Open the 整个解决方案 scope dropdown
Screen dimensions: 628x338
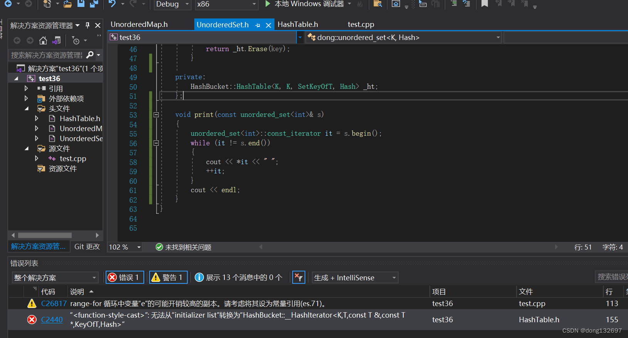pos(55,278)
